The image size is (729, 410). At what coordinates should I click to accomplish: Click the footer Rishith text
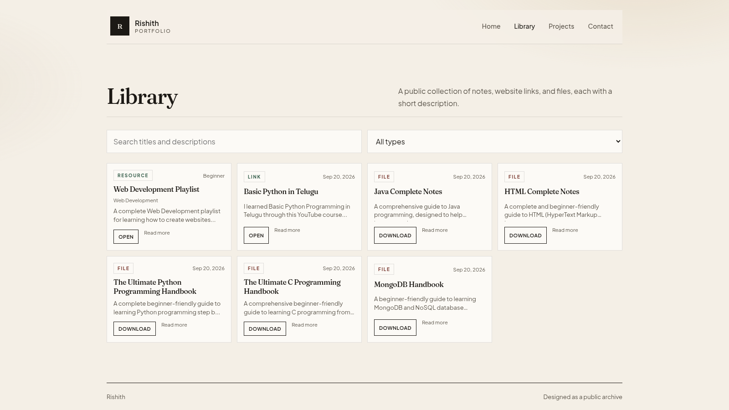pyautogui.click(x=116, y=397)
